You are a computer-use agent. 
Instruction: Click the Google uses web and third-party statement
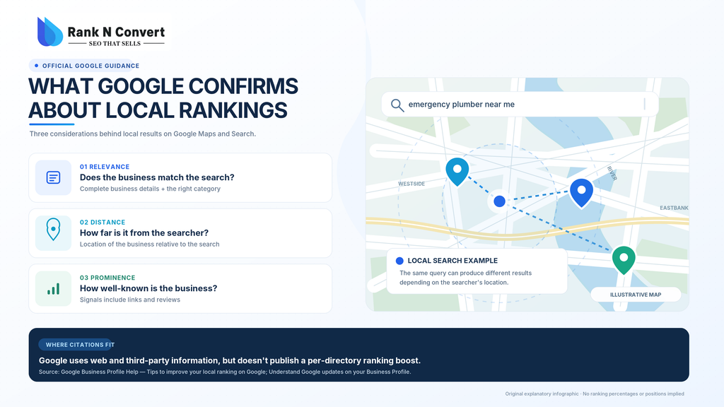(230, 360)
